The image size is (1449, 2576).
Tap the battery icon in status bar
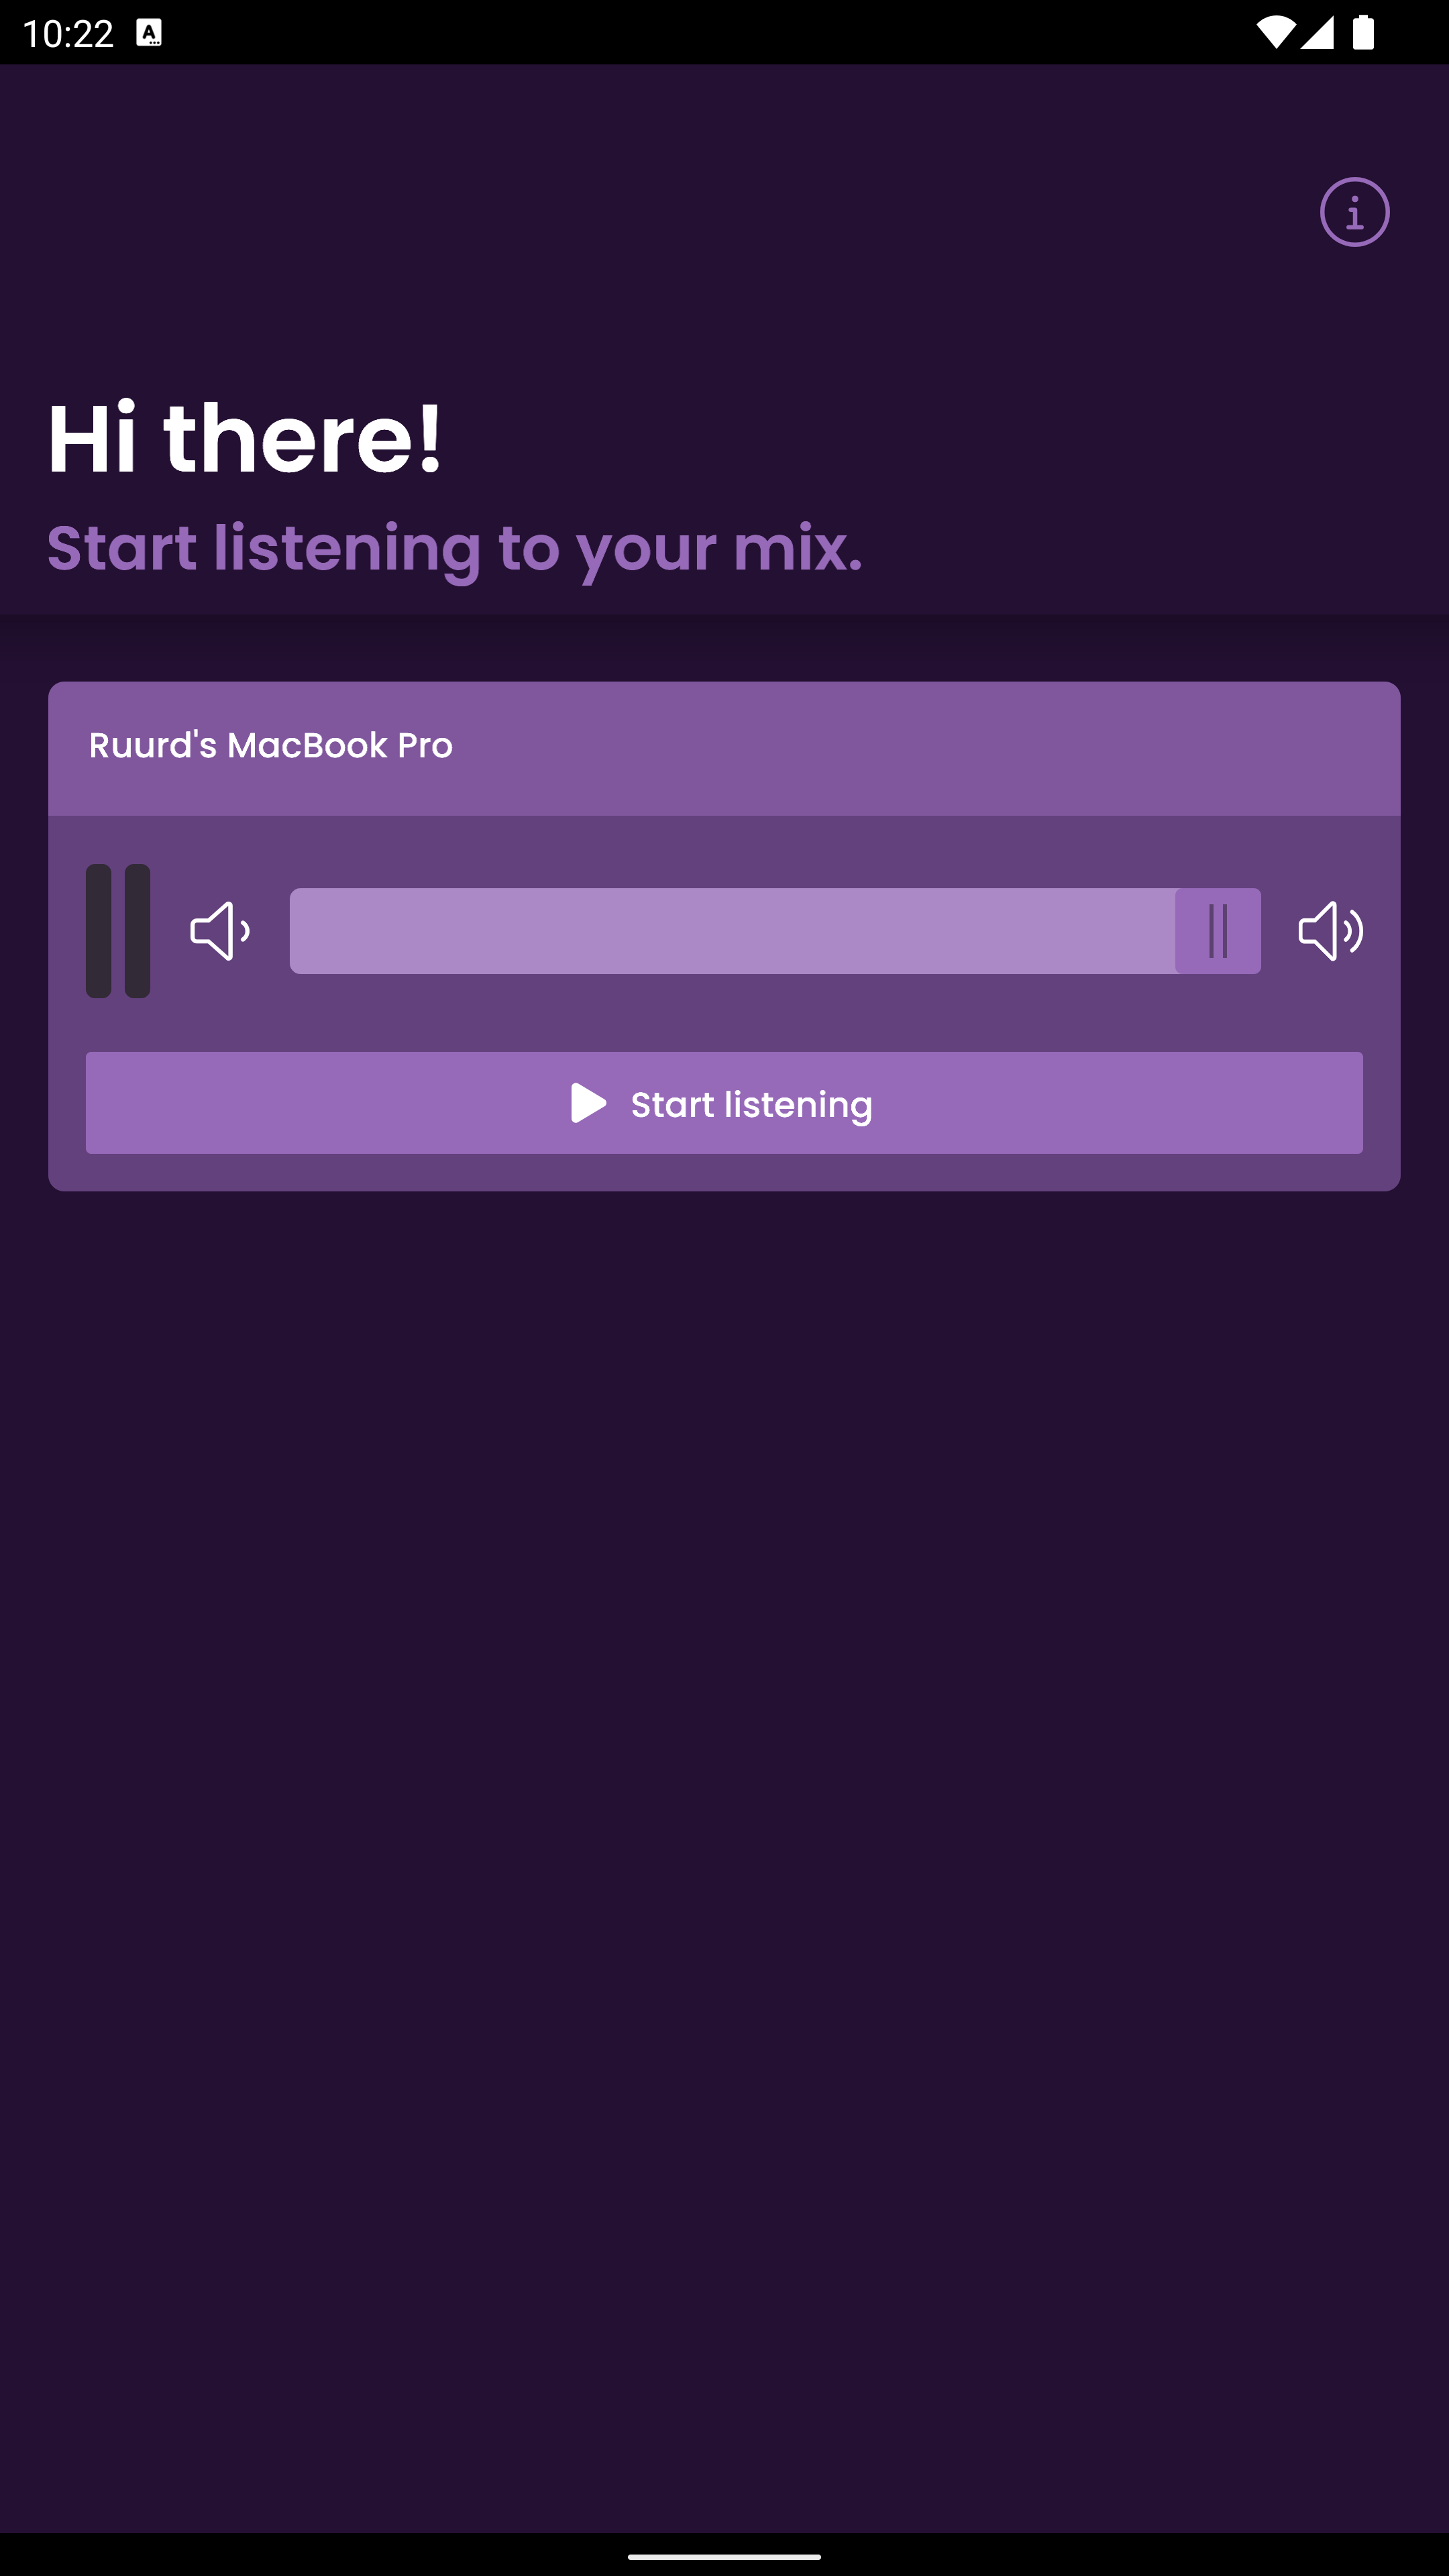click(x=1363, y=33)
